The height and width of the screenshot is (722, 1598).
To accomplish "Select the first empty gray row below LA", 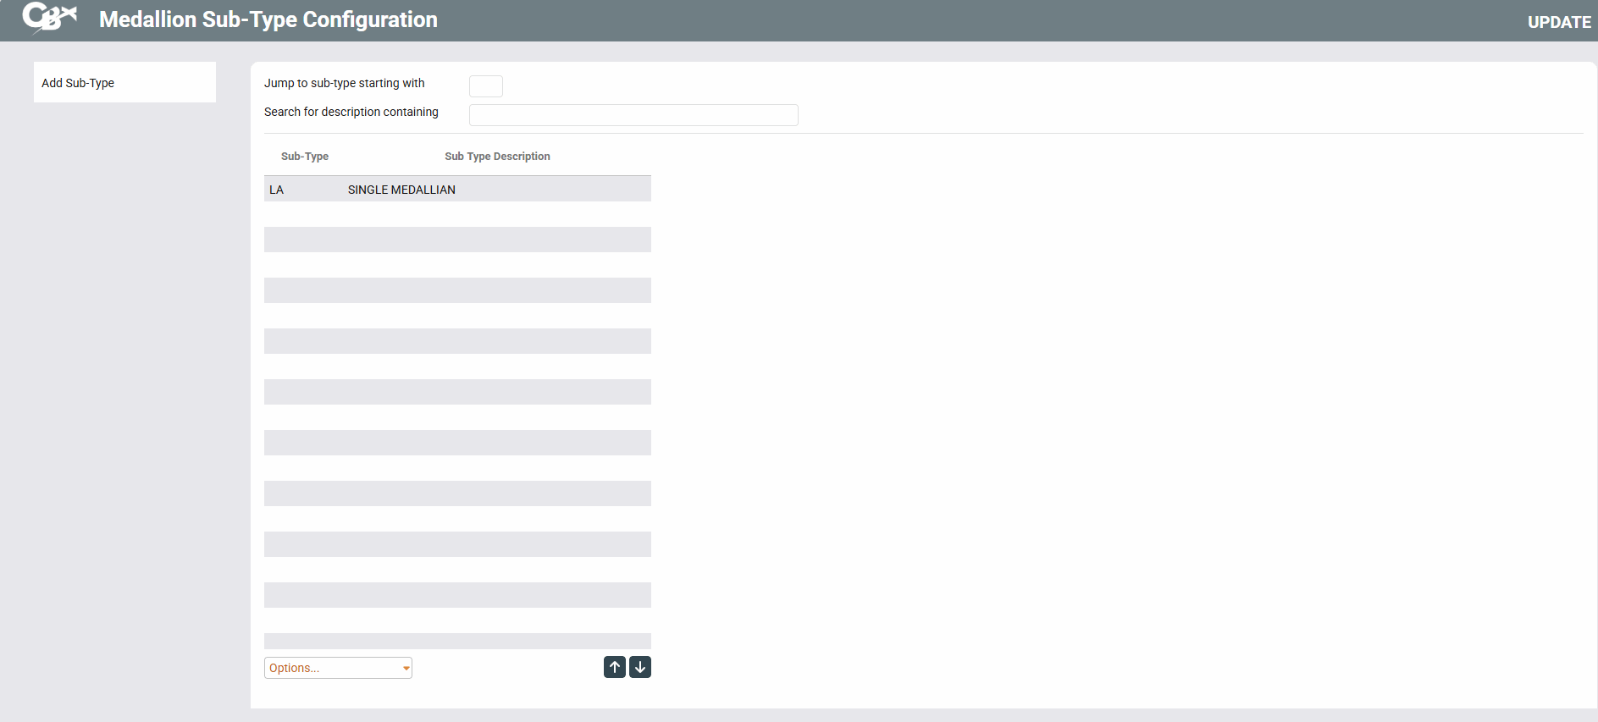I will click(x=457, y=240).
